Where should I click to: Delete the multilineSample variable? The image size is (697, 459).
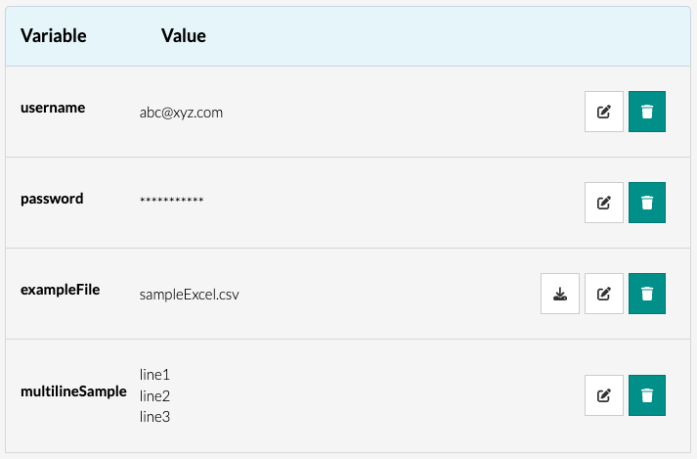pyautogui.click(x=646, y=395)
